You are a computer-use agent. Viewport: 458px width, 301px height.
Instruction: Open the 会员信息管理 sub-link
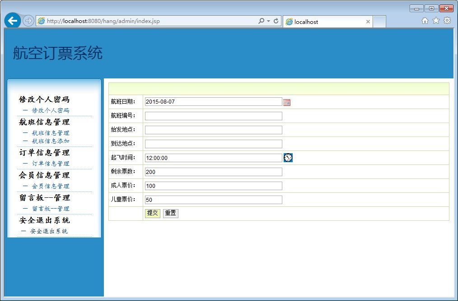(x=51, y=186)
